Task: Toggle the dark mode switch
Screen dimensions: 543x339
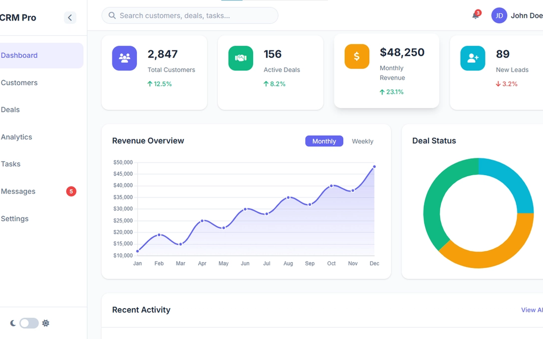Action: [29, 323]
